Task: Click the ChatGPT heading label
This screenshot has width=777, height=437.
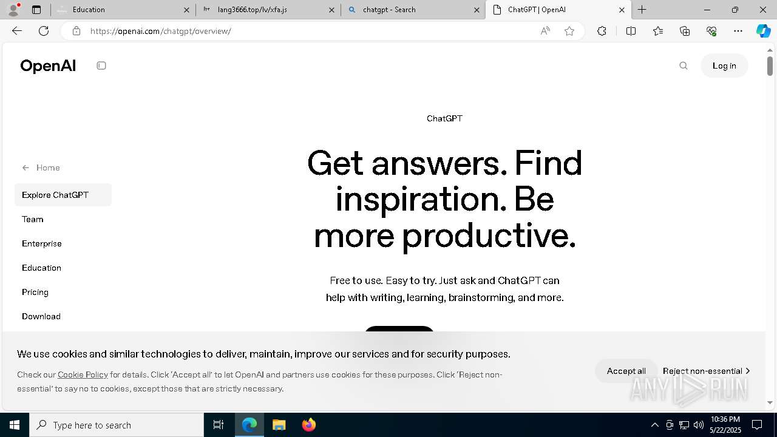Action: 444,118
